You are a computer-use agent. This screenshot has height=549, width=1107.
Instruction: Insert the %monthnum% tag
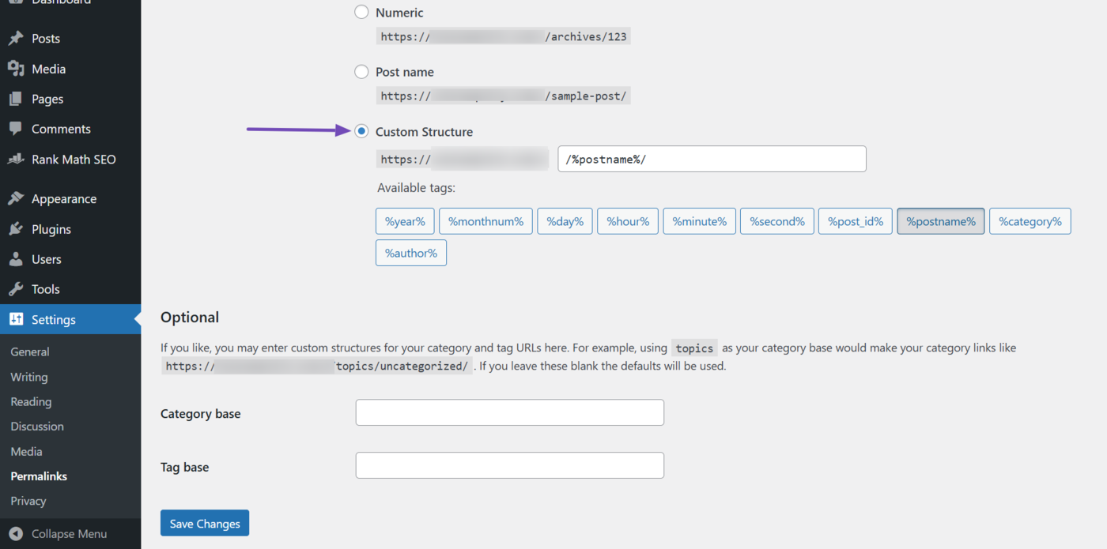click(x=485, y=221)
